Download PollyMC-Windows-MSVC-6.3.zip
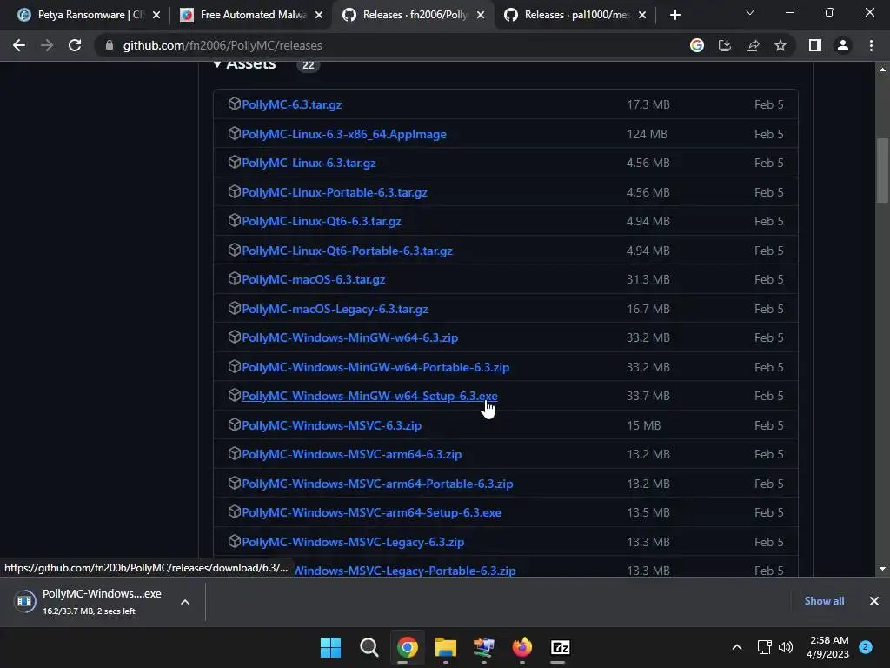This screenshot has height=668, width=890. tap(331, 425)
